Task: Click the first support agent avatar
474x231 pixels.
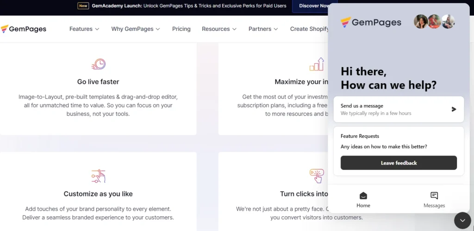Action: coord(420,21)
